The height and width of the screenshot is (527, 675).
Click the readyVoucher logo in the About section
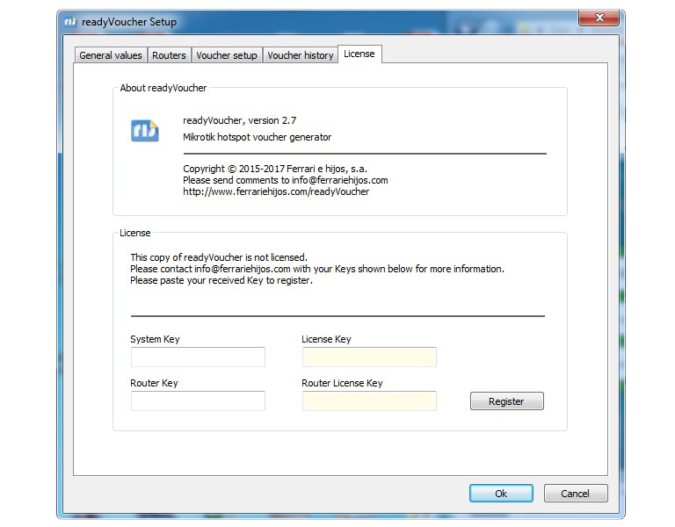coord(144,130)
